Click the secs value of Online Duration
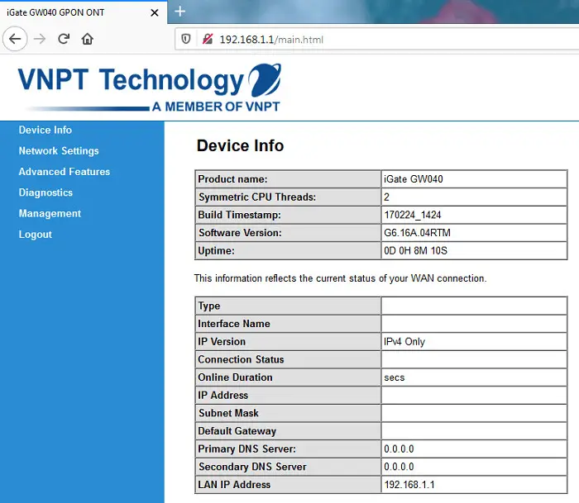 [394, 377]
